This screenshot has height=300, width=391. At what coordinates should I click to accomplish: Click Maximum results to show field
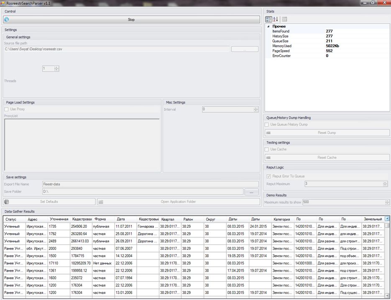[x=344, y=202]
